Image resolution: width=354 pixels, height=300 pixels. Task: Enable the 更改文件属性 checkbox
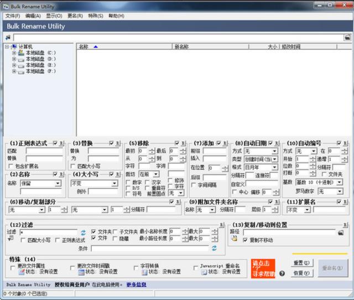[x=13, y=268]
